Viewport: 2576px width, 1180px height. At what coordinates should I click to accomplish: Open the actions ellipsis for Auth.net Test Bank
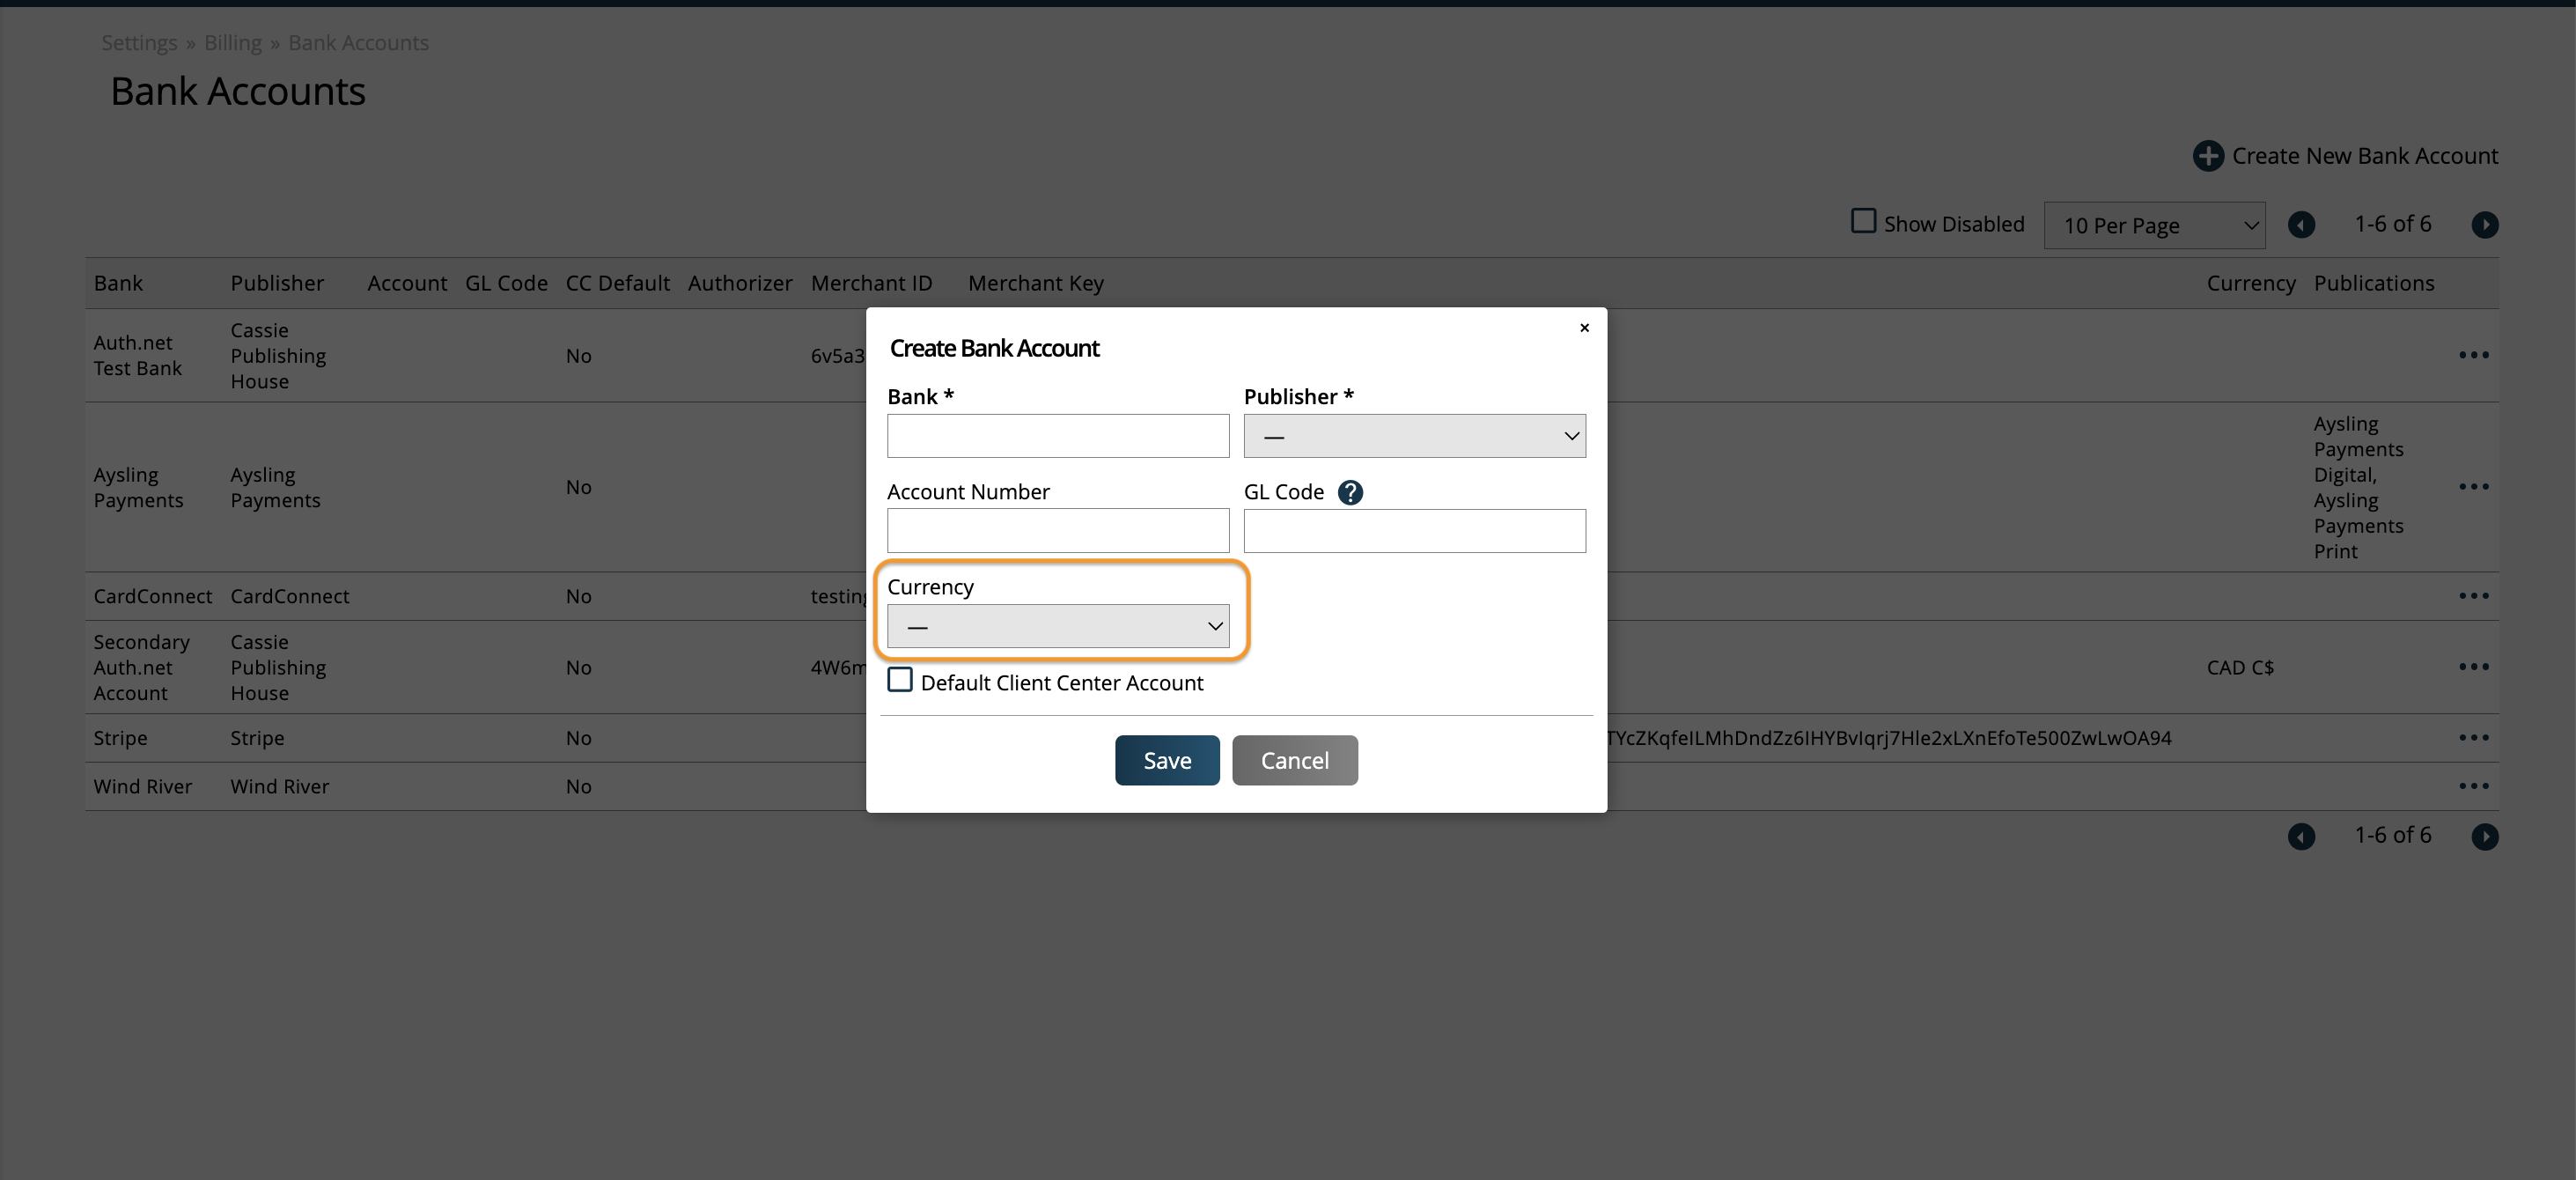point(2475,355)
